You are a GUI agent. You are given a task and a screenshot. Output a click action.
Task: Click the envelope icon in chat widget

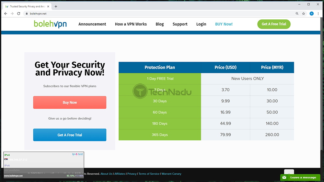coord(284,177)
